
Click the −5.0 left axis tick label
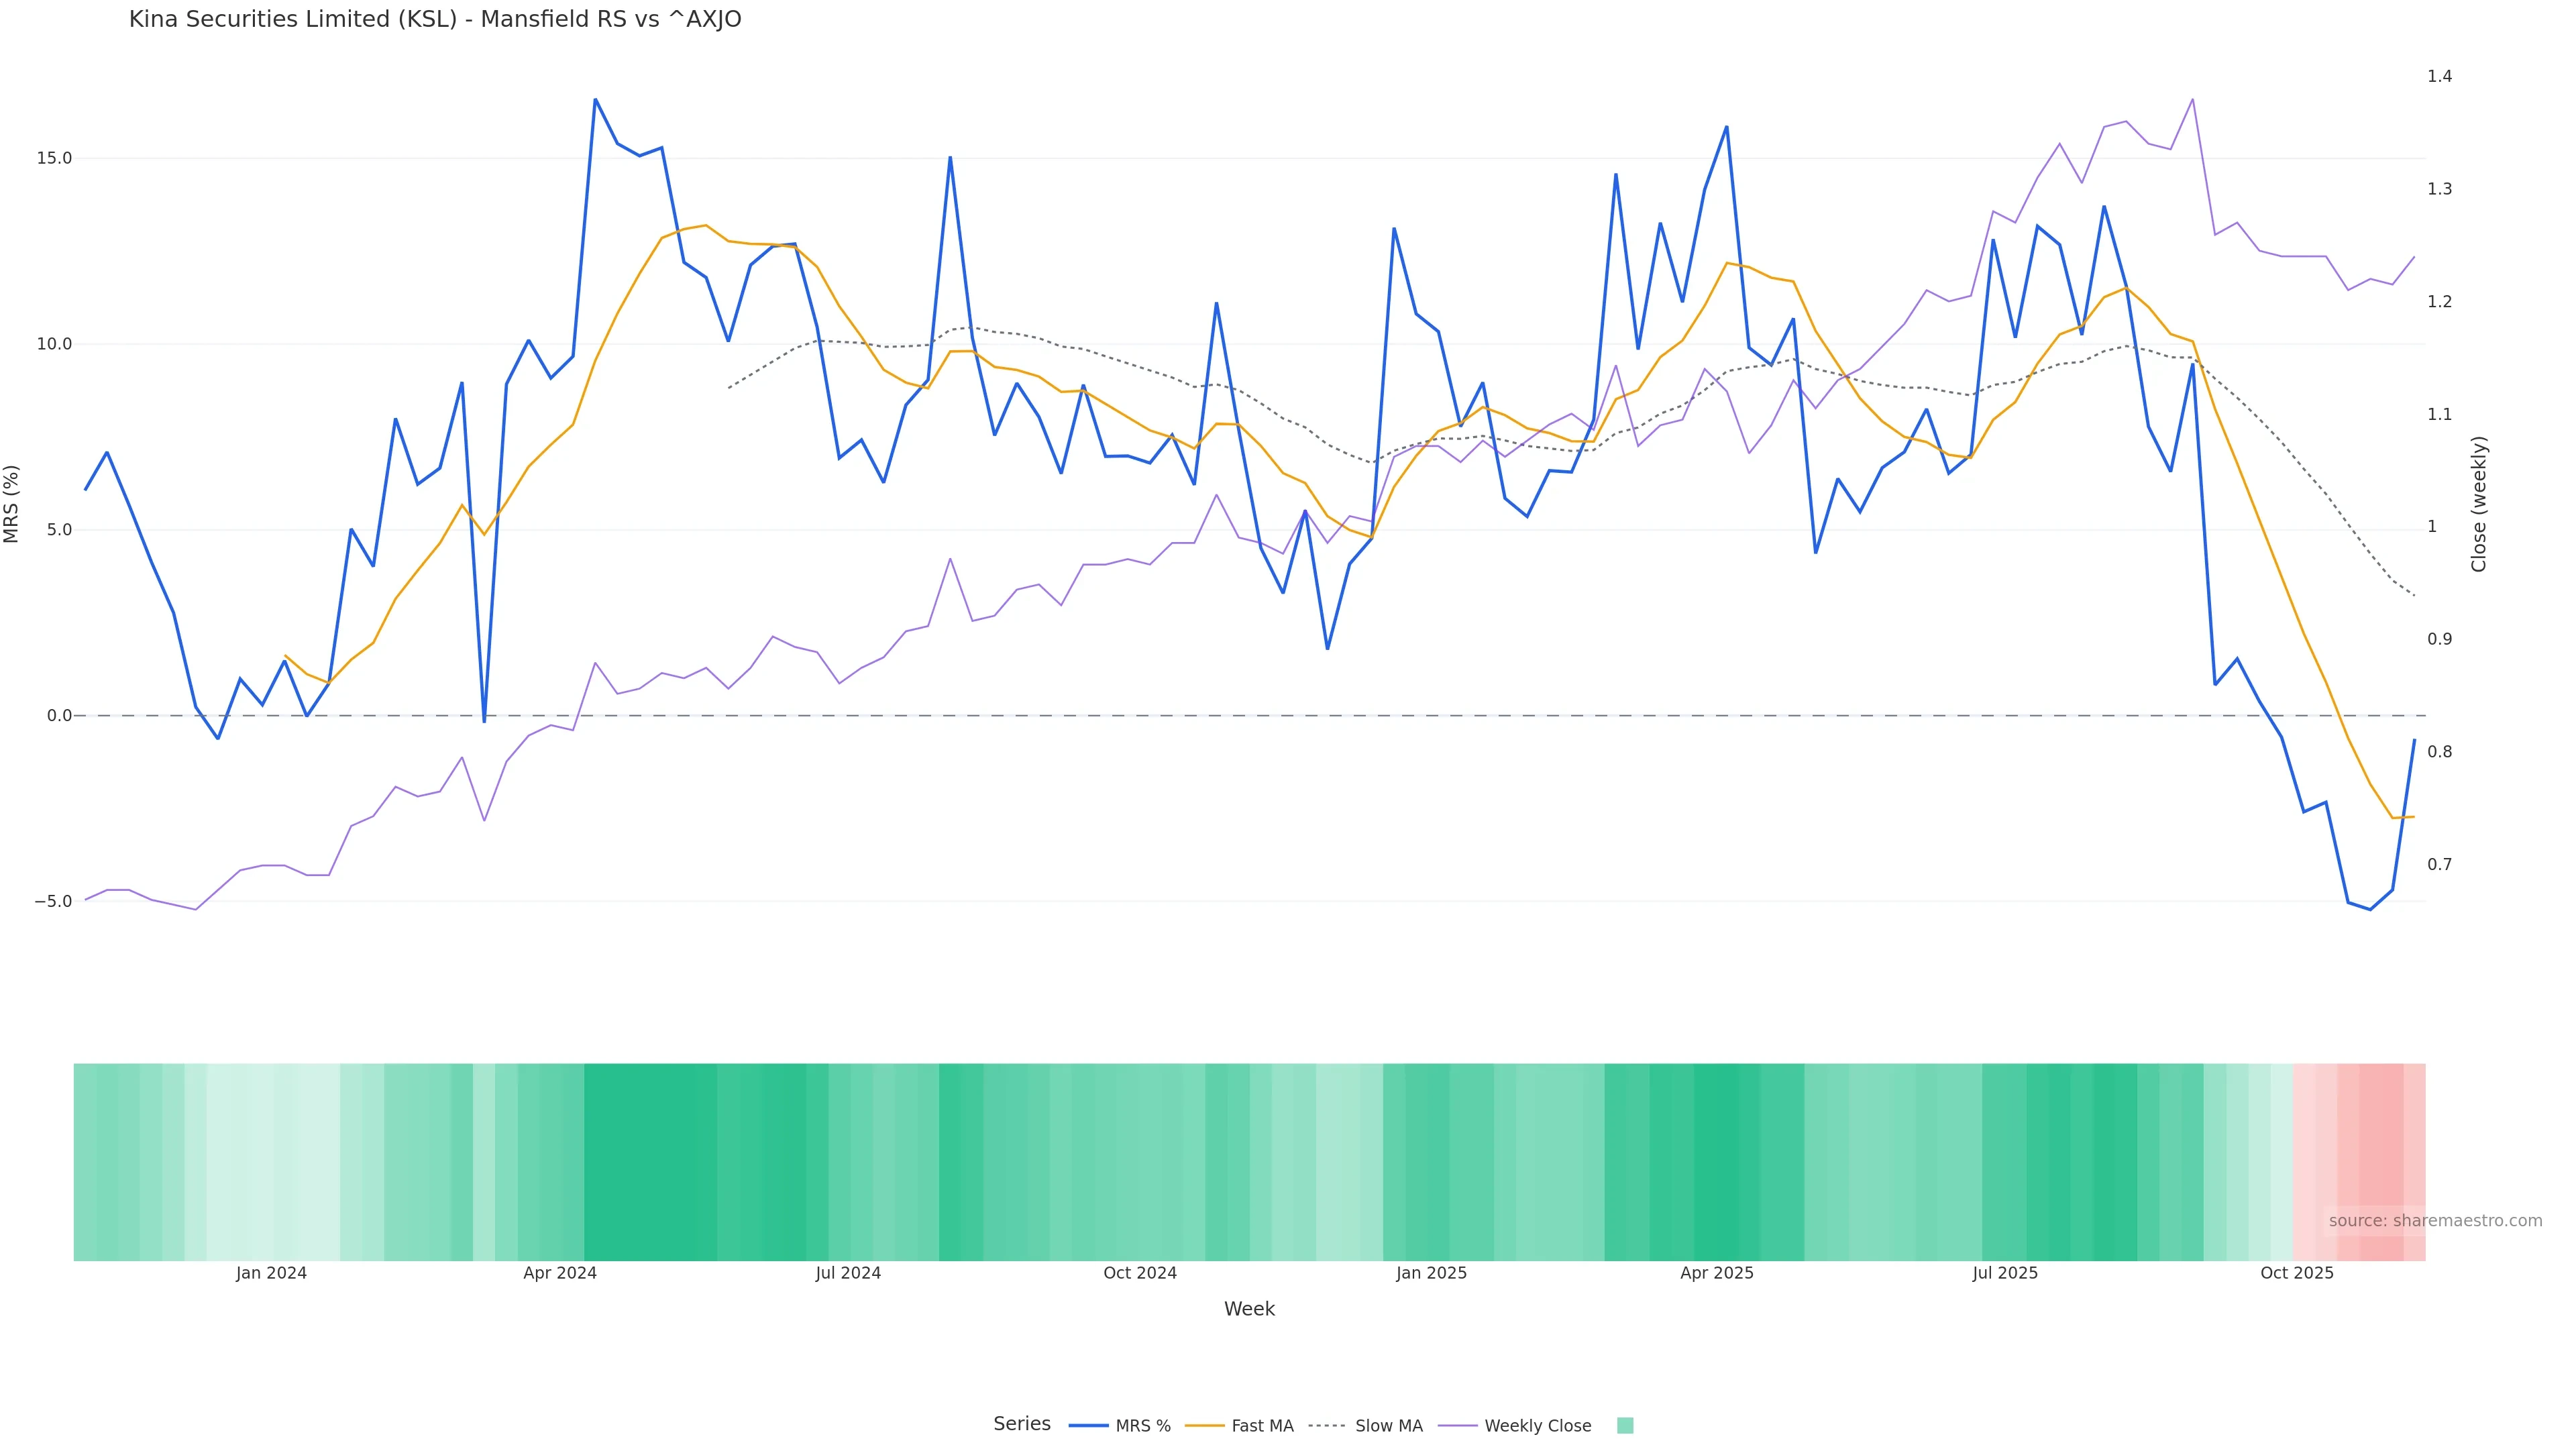[x=53, y=901]
